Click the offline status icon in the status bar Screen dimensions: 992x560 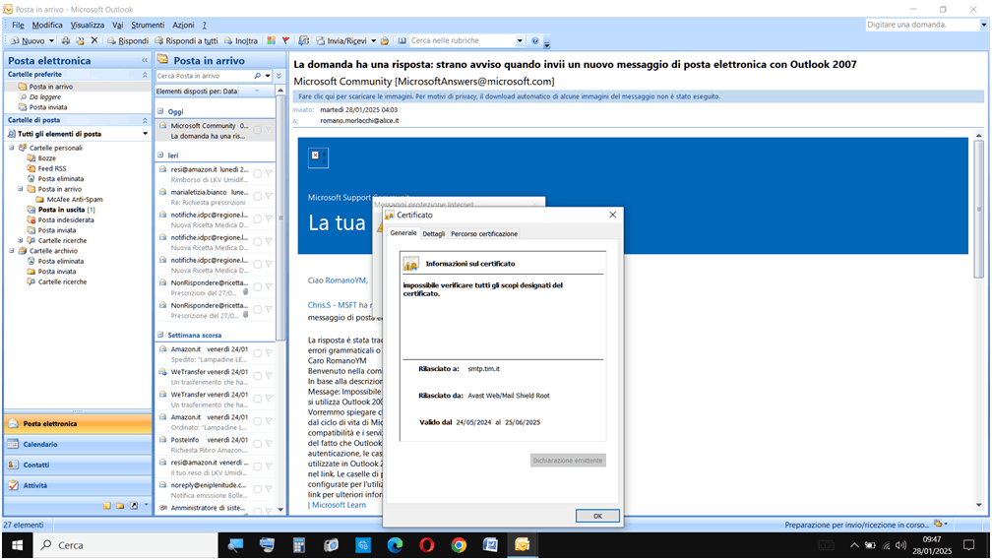(938, 524)
